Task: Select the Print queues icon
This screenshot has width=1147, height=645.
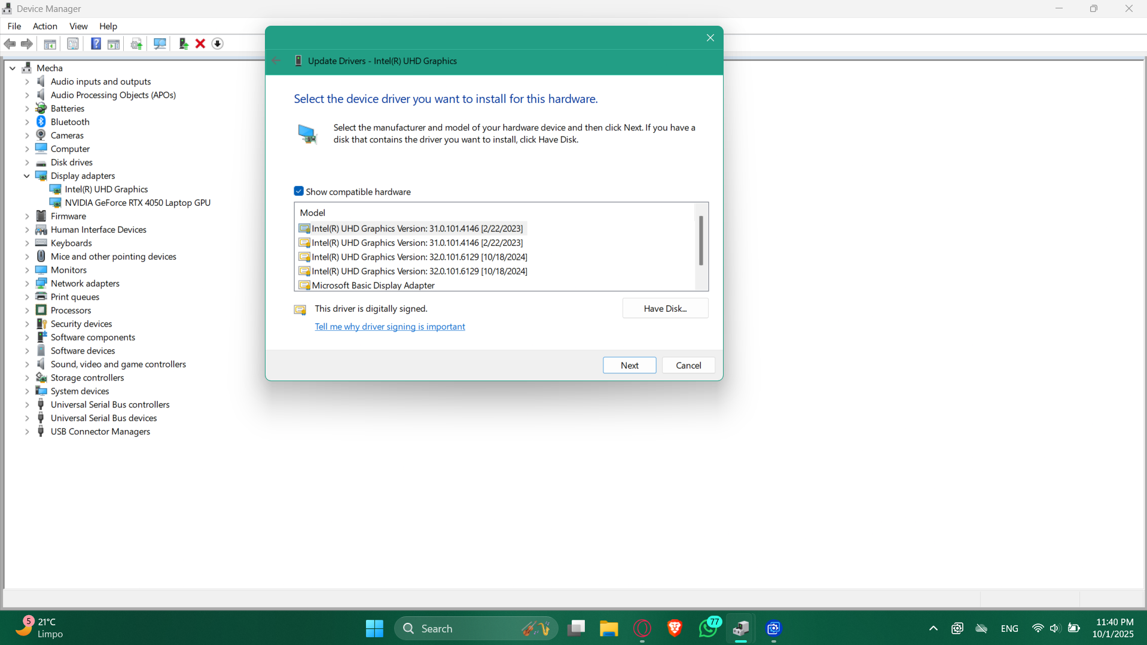Action: pyautogui.click(x=41, y=297)
